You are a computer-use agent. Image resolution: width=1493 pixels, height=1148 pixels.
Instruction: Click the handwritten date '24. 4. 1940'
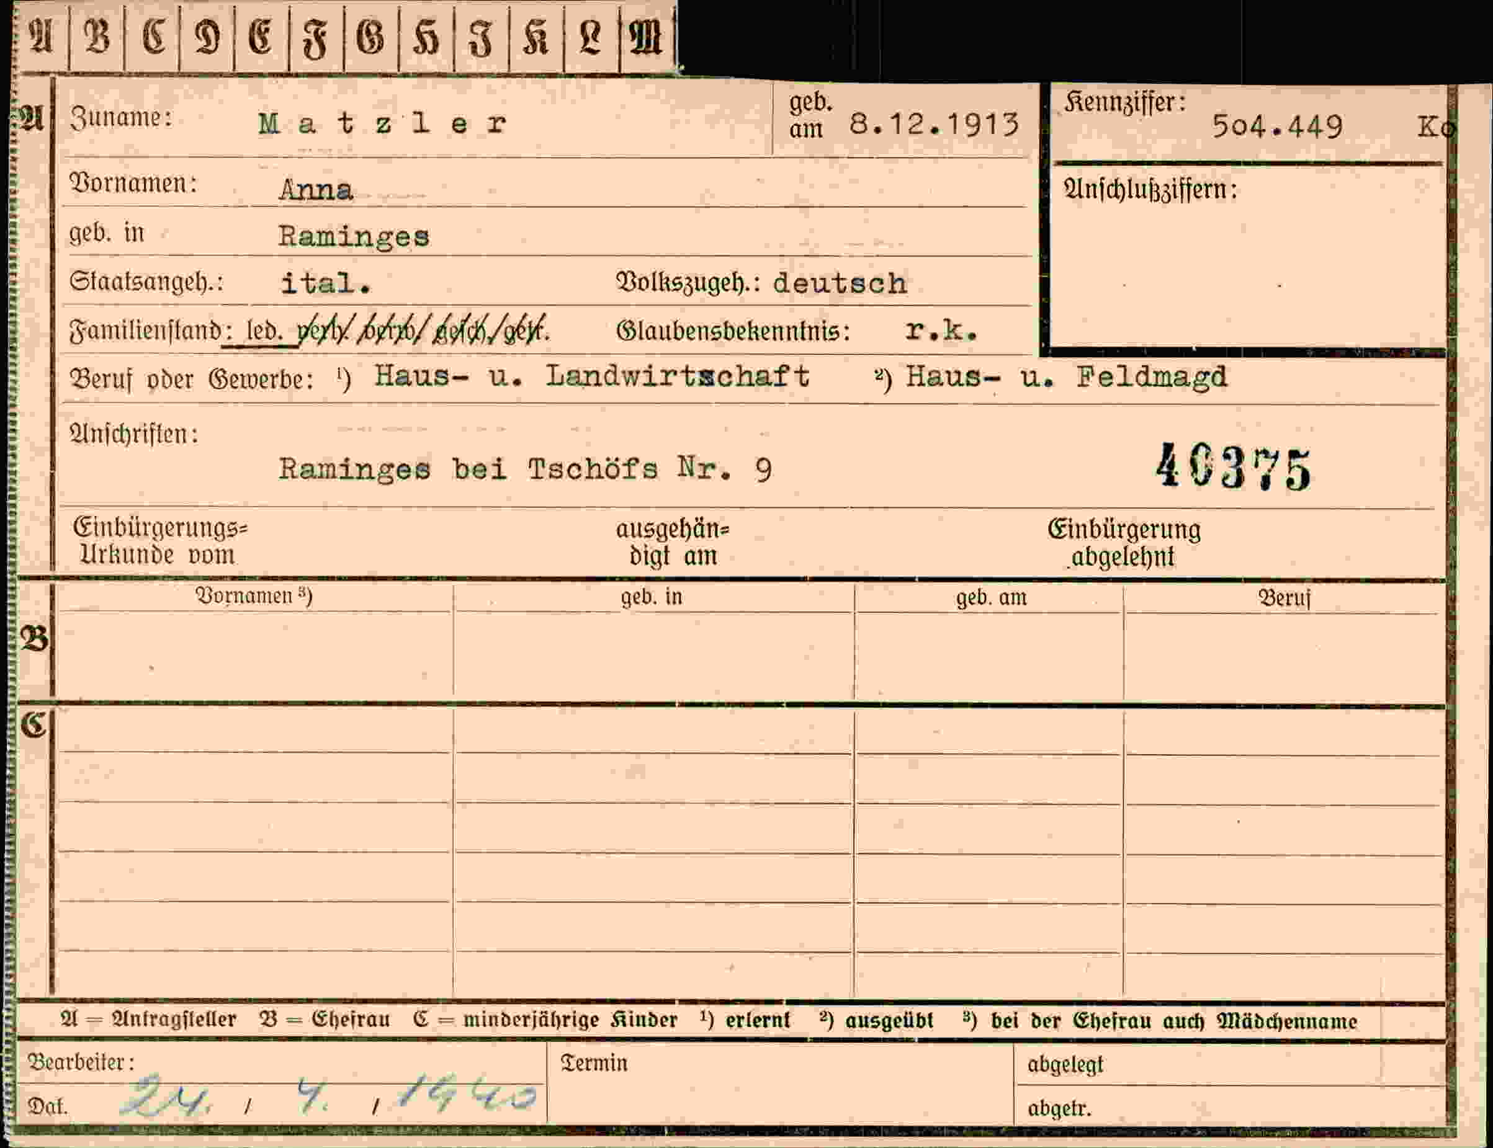point(329,1095)
